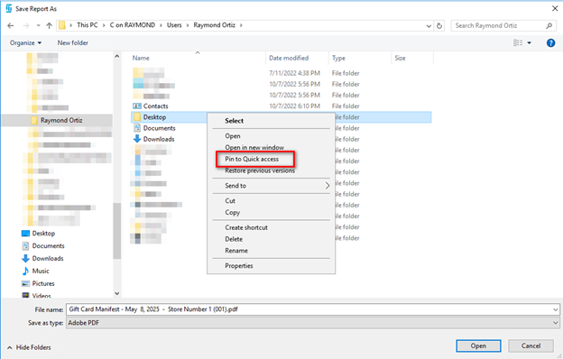The image size is (563, 359).
Task: Select C on RAYMOND in the path
Action: click(x=132, y=25)
